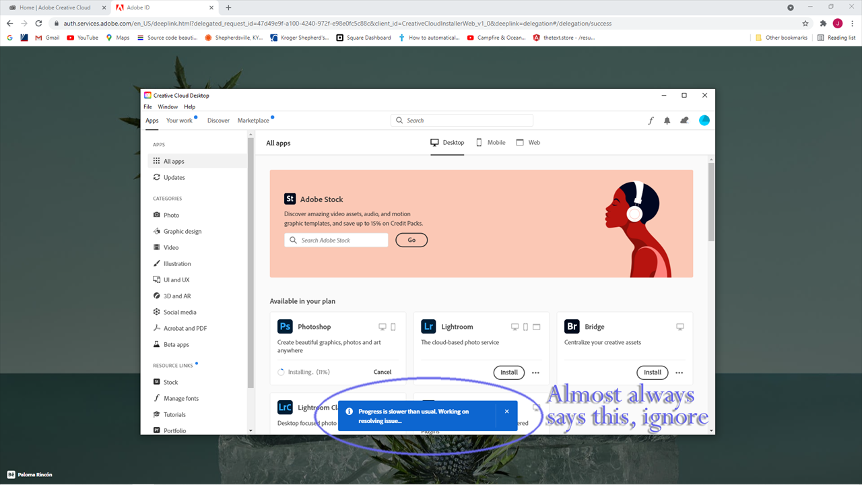Cancel the Photoshop installation
862x485 pixels.
pos(383,372)
